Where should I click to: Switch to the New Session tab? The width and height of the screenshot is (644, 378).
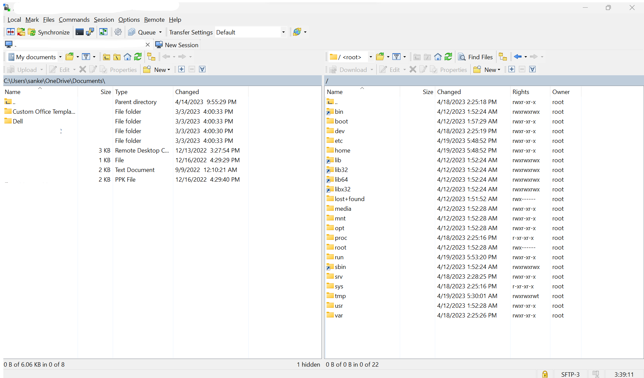pyautogui.click(x=177, y=44)
